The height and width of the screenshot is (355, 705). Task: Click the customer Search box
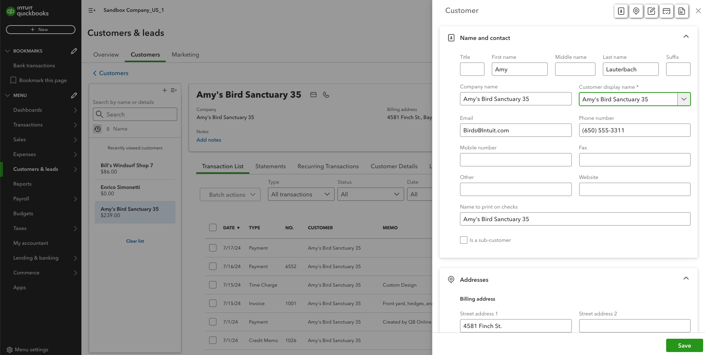pyautogui.click(x=135, y=114)
